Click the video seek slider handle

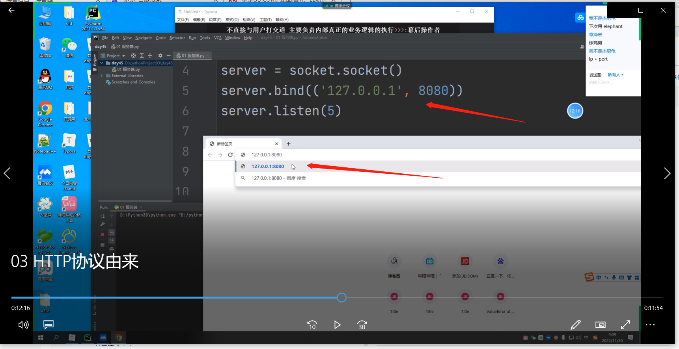[342, 298]
